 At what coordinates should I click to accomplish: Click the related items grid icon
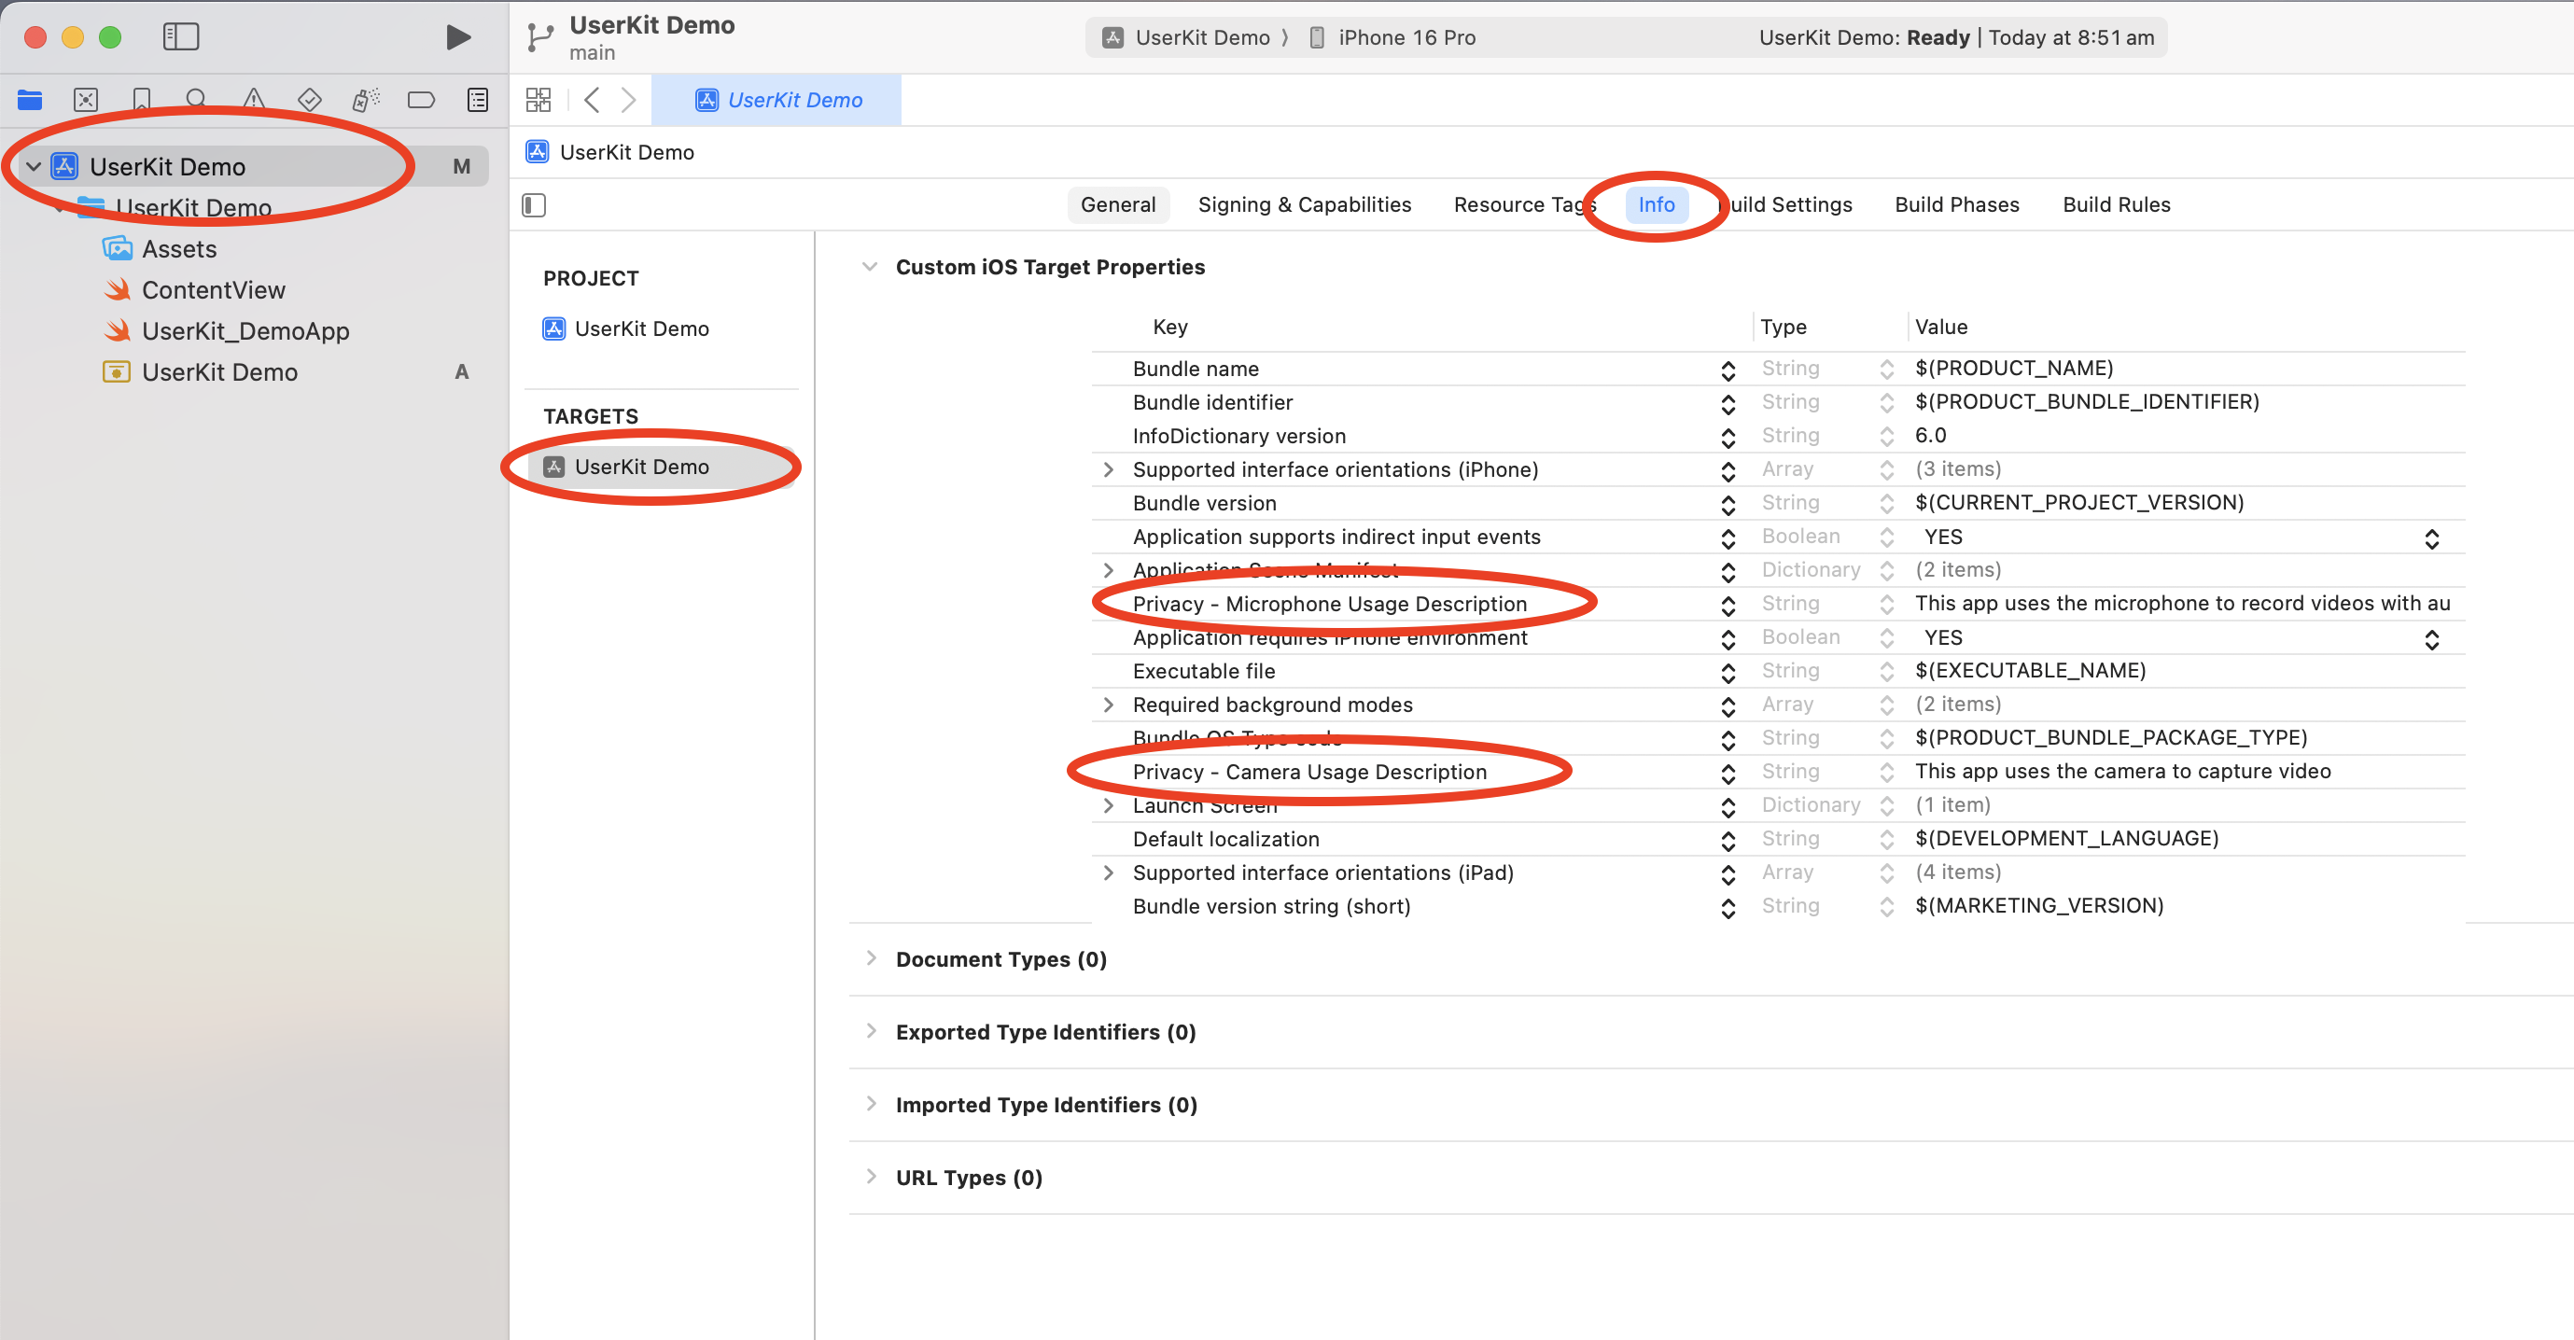539,99
